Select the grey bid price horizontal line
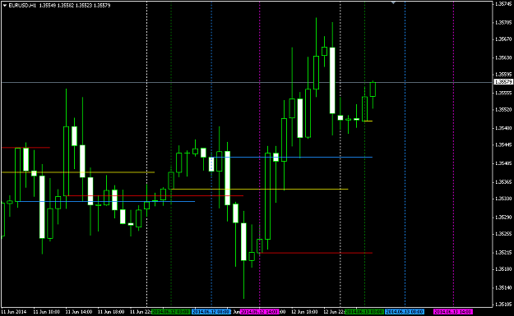Screen dimensions: 514x316 click(246, 82)
